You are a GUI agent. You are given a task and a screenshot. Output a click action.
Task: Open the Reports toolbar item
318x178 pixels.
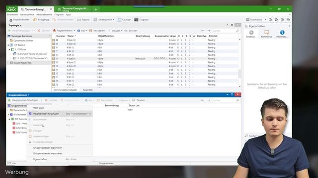point(83,20)
